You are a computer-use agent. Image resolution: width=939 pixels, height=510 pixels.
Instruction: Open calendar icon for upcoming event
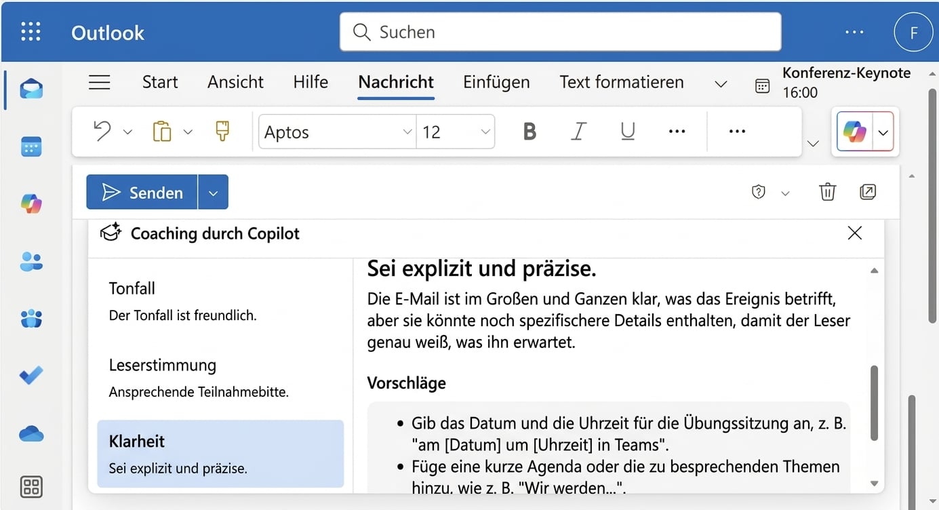click(x=763, y=85)
